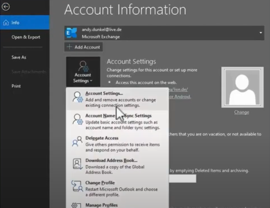Click the Change Profile icon
The width and height of the screenshot is (270, 208).
(77, 186)
